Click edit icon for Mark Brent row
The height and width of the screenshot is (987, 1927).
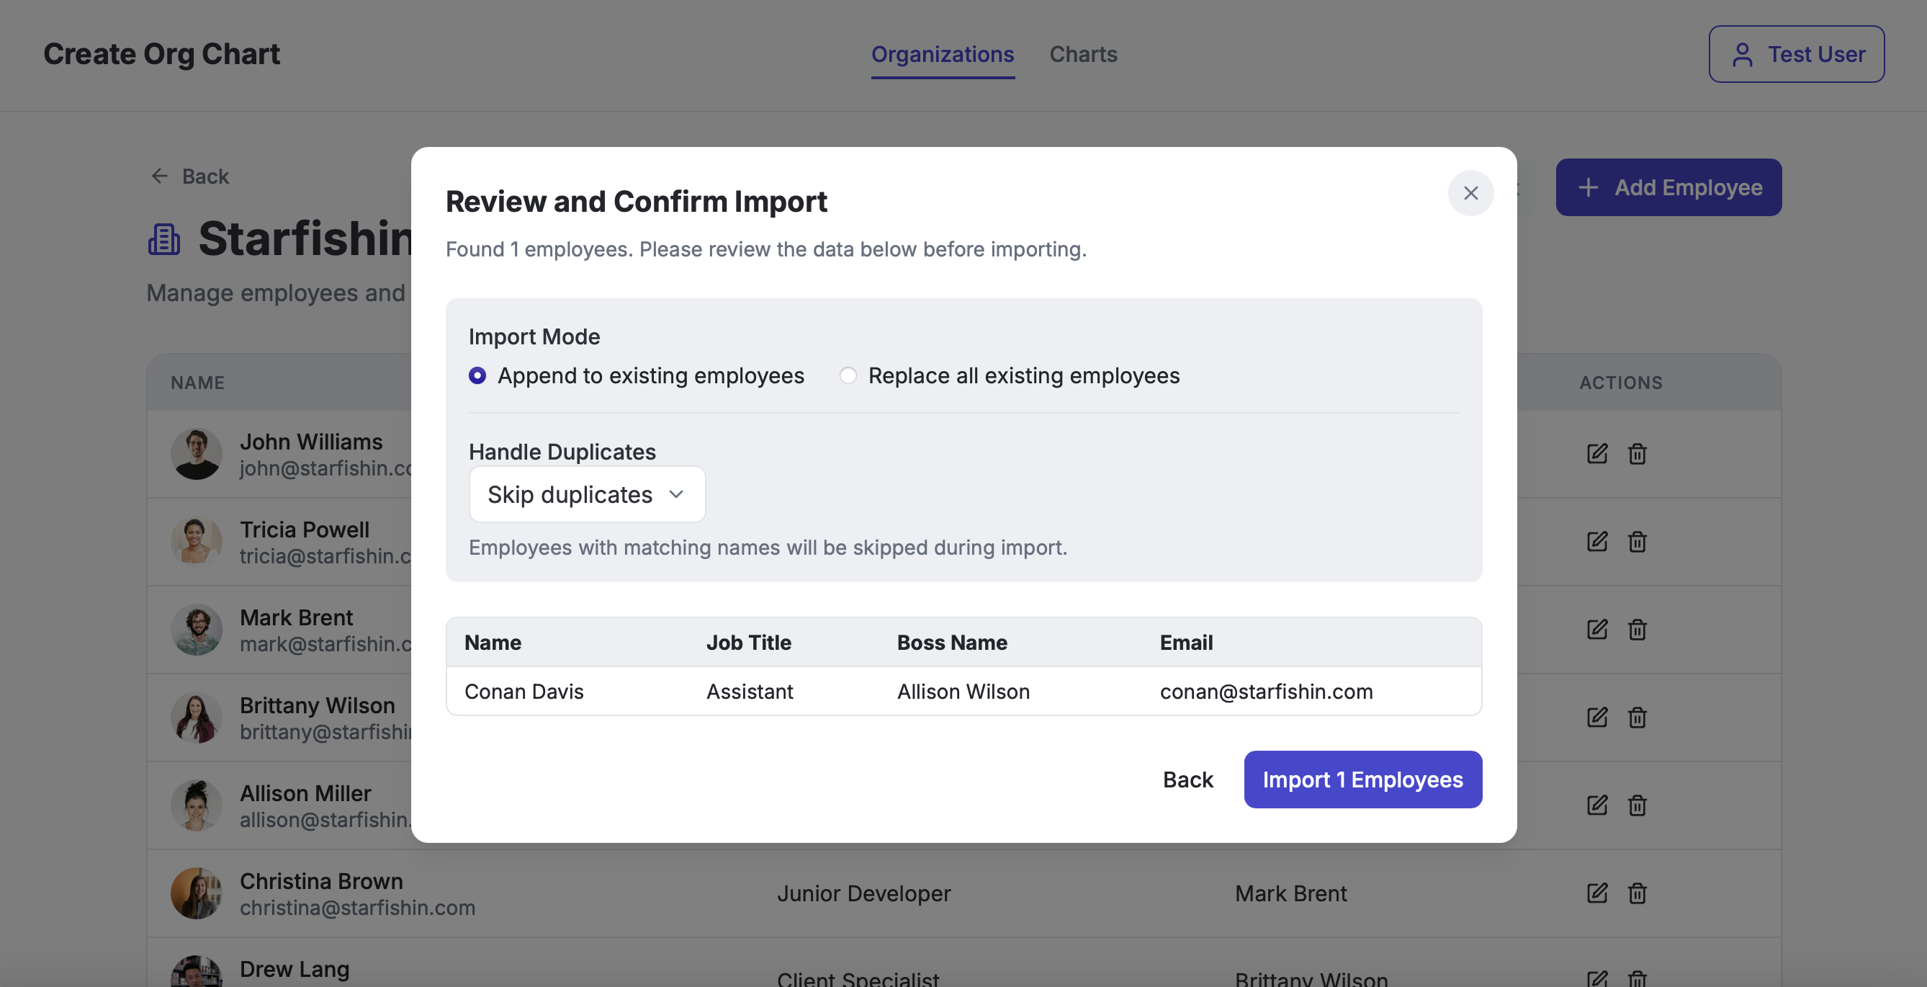click(1596, 630)
